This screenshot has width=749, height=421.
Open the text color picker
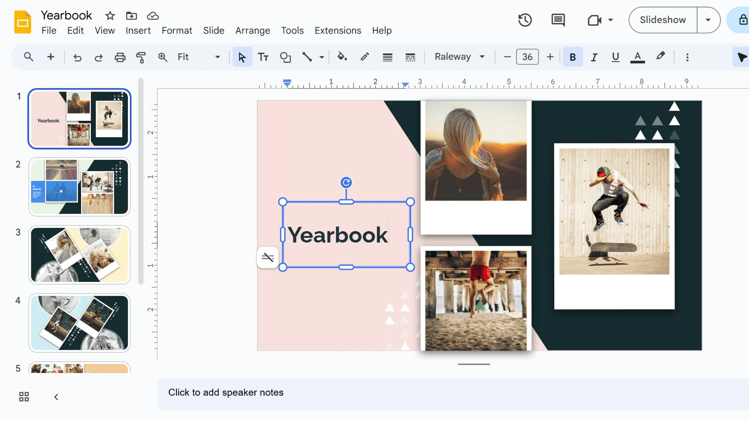coord(637,57)
